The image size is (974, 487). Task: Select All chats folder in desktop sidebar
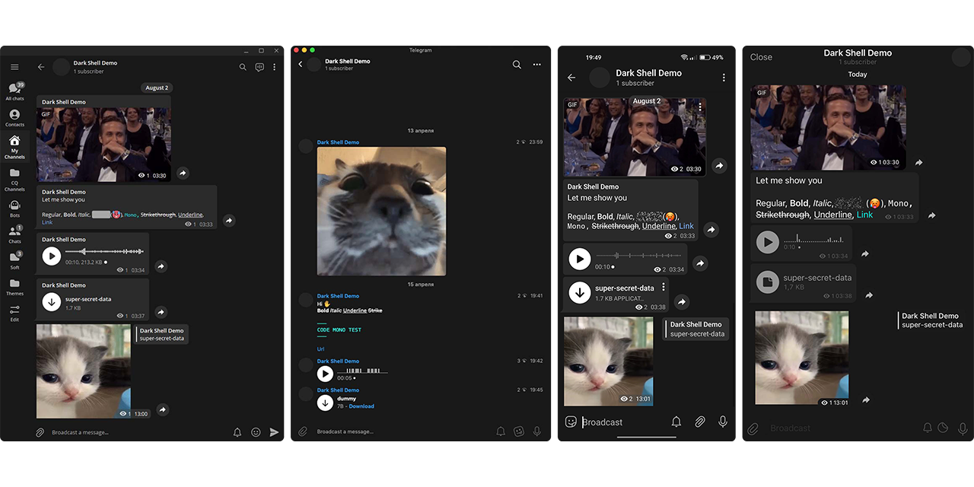point(14,91)
